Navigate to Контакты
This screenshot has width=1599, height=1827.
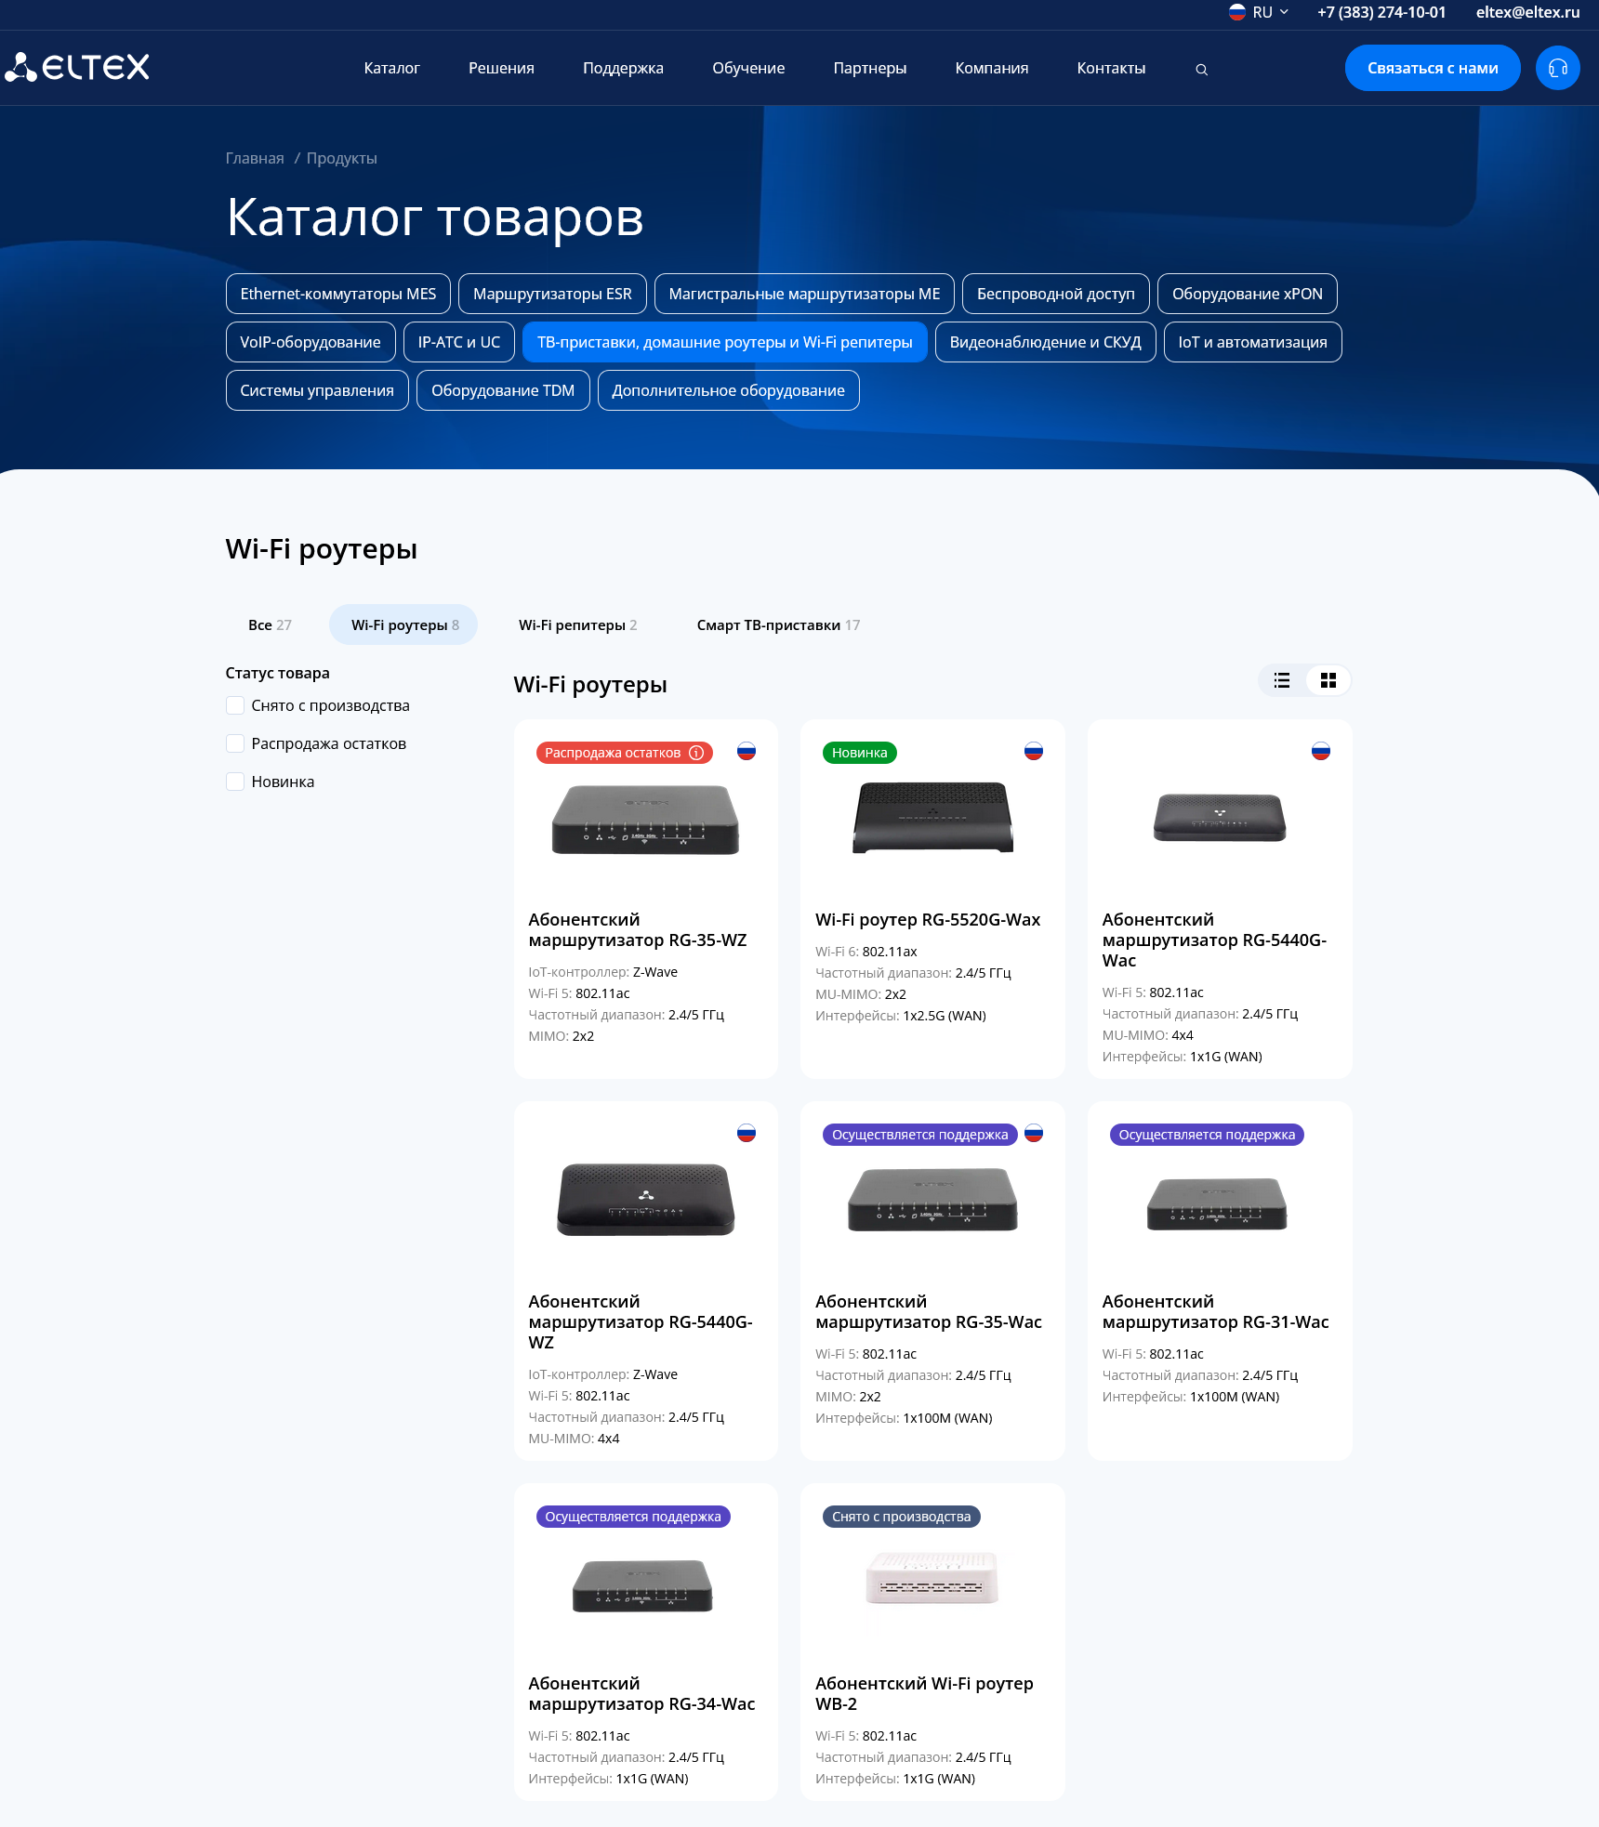[x=1111, y=68]
